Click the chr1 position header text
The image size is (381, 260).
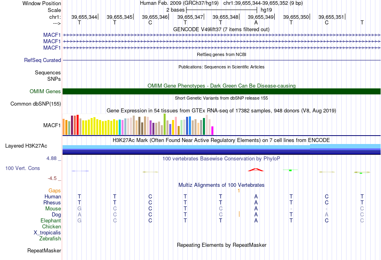pos(263,3)
